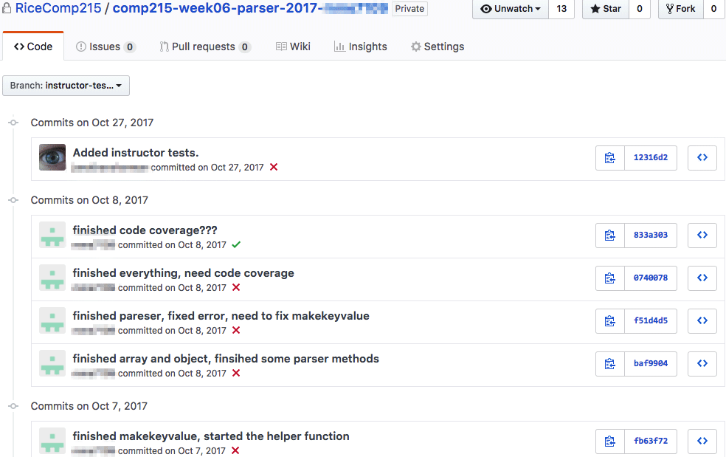Browse repository at commit fb63f72
The width and height of the screenshot is (726, 457).
[x=702, y=441]
